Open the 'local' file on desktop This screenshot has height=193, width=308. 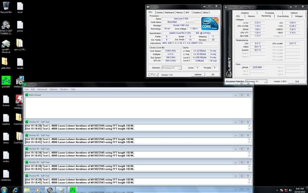[20, 8]
